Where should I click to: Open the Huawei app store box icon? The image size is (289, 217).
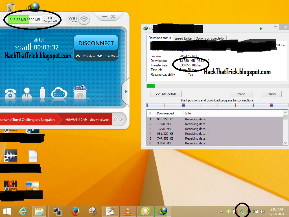(80, 92)
